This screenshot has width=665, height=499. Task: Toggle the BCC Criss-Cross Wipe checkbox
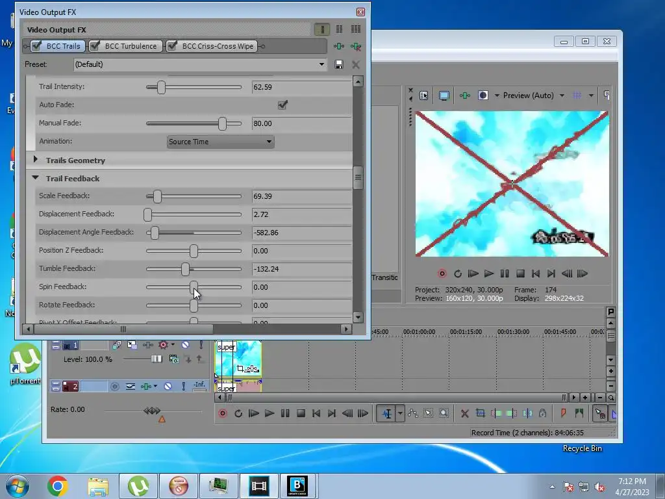tap(171, 46)
